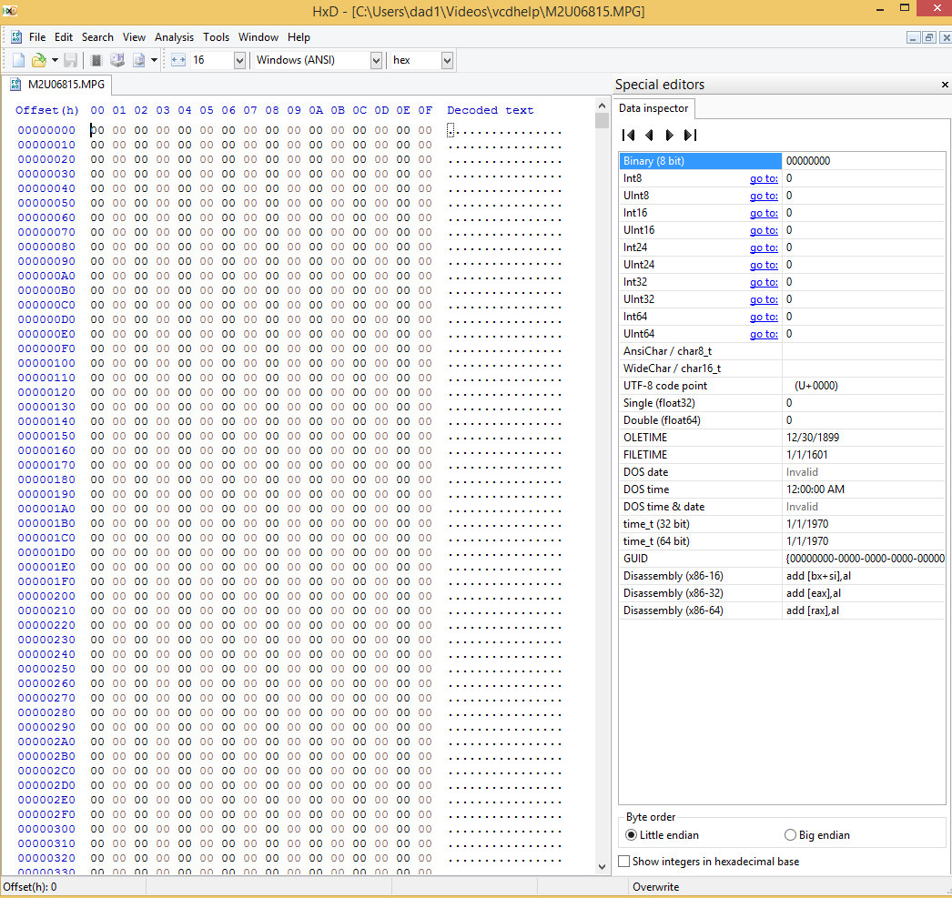Go to previous byte in Data inspector
This screenshot has width=952, height=898.
click(x=649, y=135)
